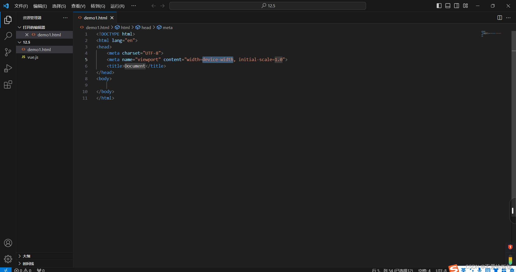Viewport: 516px width, 272px height.
Task: Open the 运行(R) menu
Action: click(117, 6)
